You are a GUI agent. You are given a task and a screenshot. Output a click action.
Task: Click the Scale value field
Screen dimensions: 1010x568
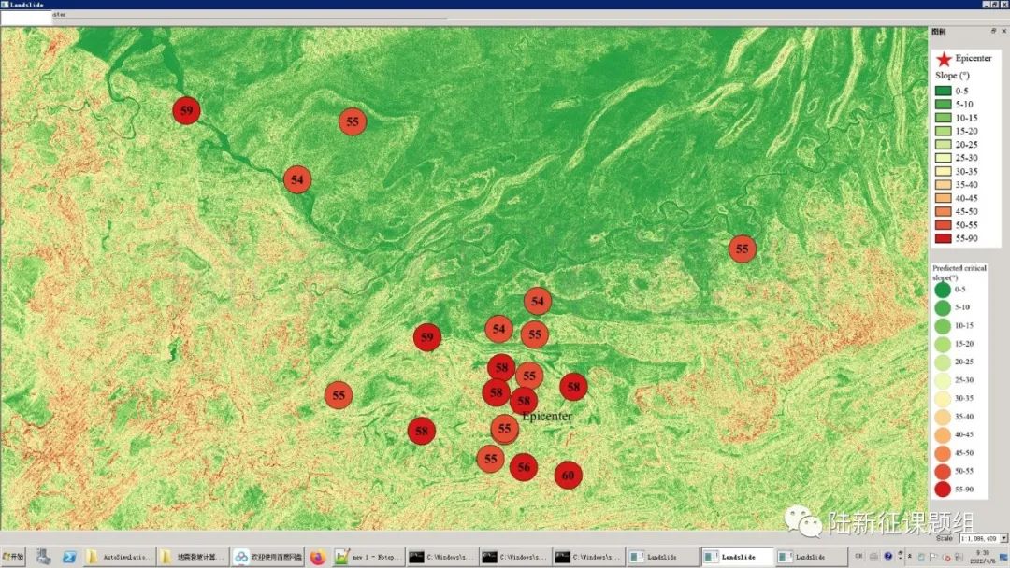977,538
